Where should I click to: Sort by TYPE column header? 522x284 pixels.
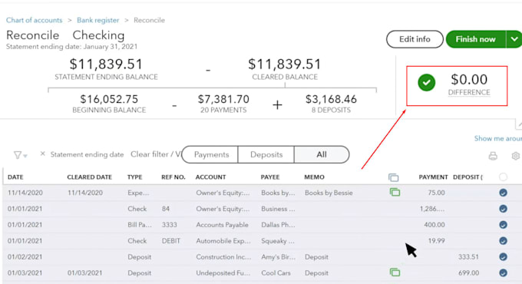pos(135,177)
